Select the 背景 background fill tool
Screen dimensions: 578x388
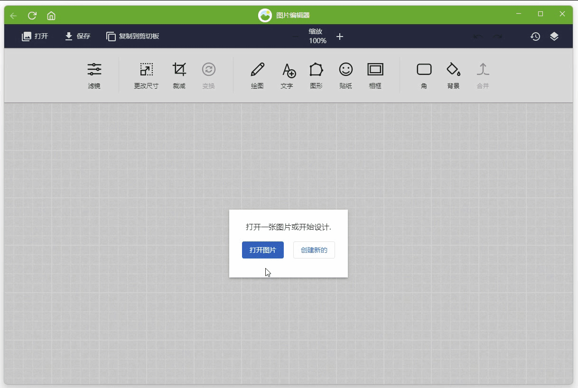(x=453, y=75)
